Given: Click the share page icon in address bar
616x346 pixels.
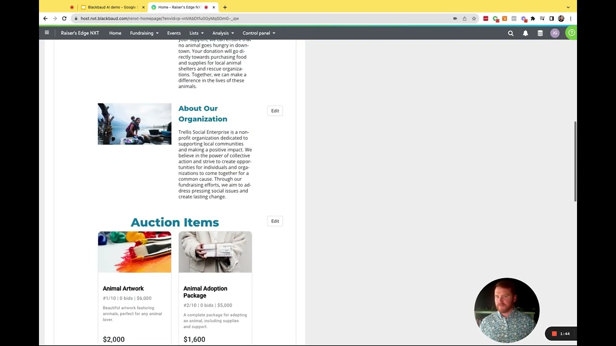Looking at the screenshot, I should (x=464, y=18).
